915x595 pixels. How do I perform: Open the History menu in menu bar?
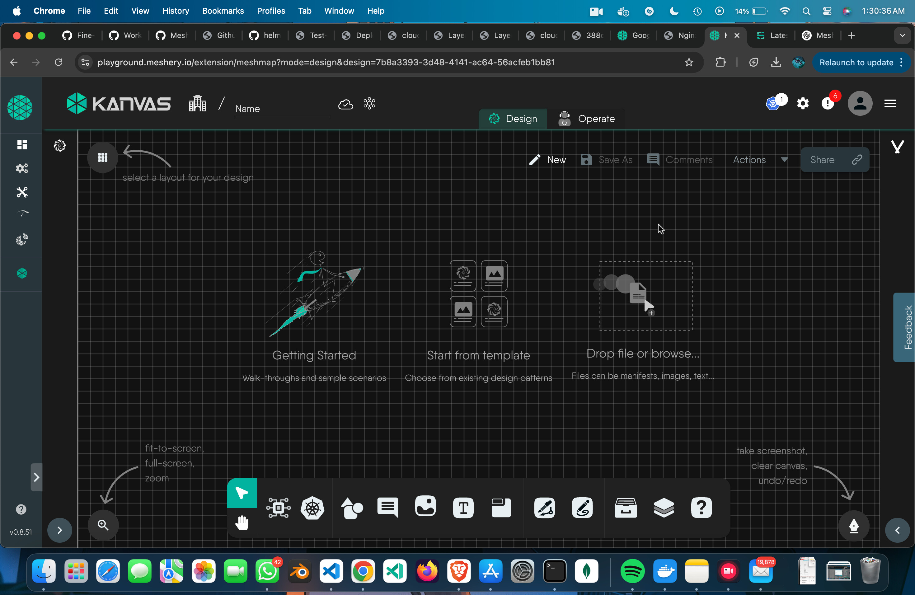(x=176, y=11)
